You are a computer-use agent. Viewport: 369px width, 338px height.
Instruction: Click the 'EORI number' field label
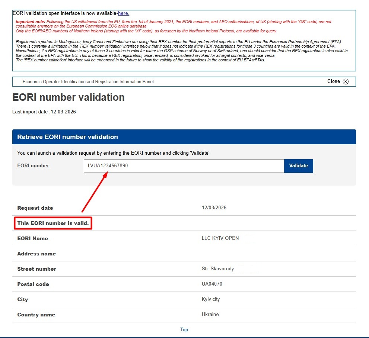[x=33, y=166]
